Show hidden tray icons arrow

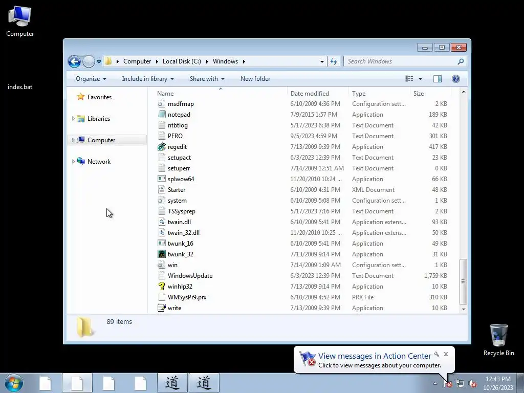point(435,384)
